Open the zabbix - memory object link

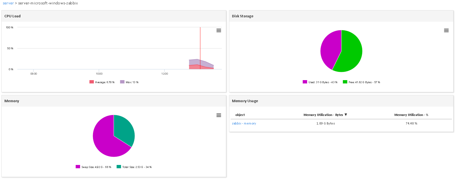[244, 123]
